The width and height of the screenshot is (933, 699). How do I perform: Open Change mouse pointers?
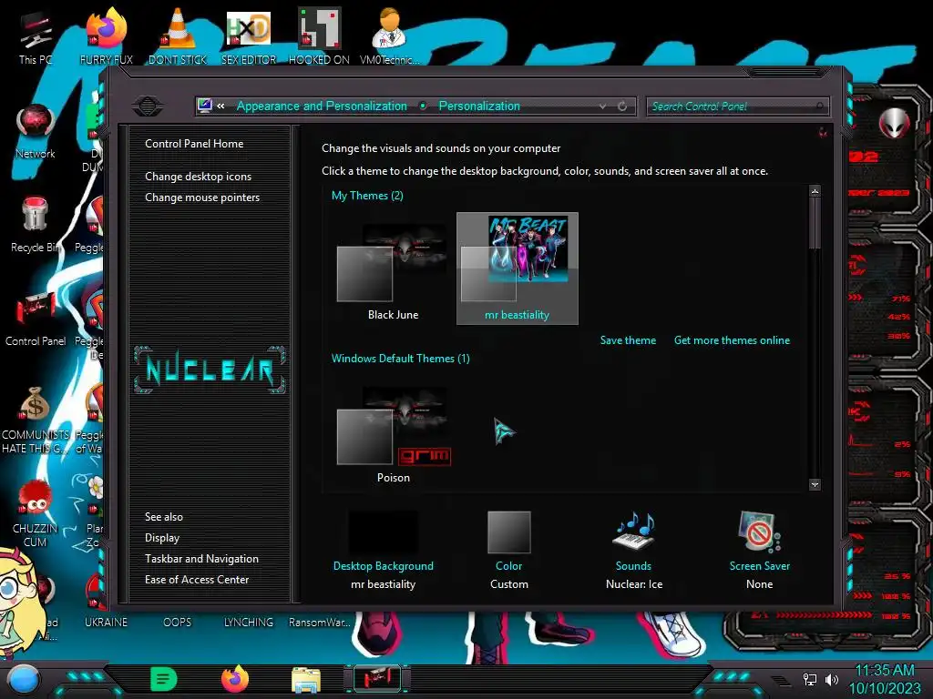[x=202, y=198]
